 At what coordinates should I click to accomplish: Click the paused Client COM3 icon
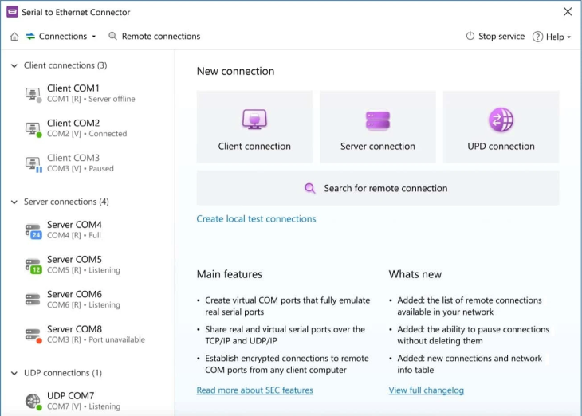(33, 163)
